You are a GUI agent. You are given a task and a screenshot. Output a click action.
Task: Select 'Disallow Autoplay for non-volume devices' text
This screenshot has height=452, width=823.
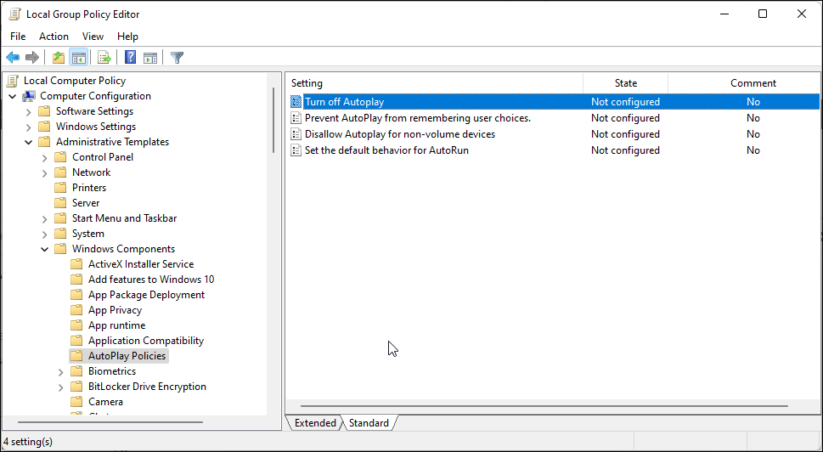pyautogui.click(x=400, y=134)
